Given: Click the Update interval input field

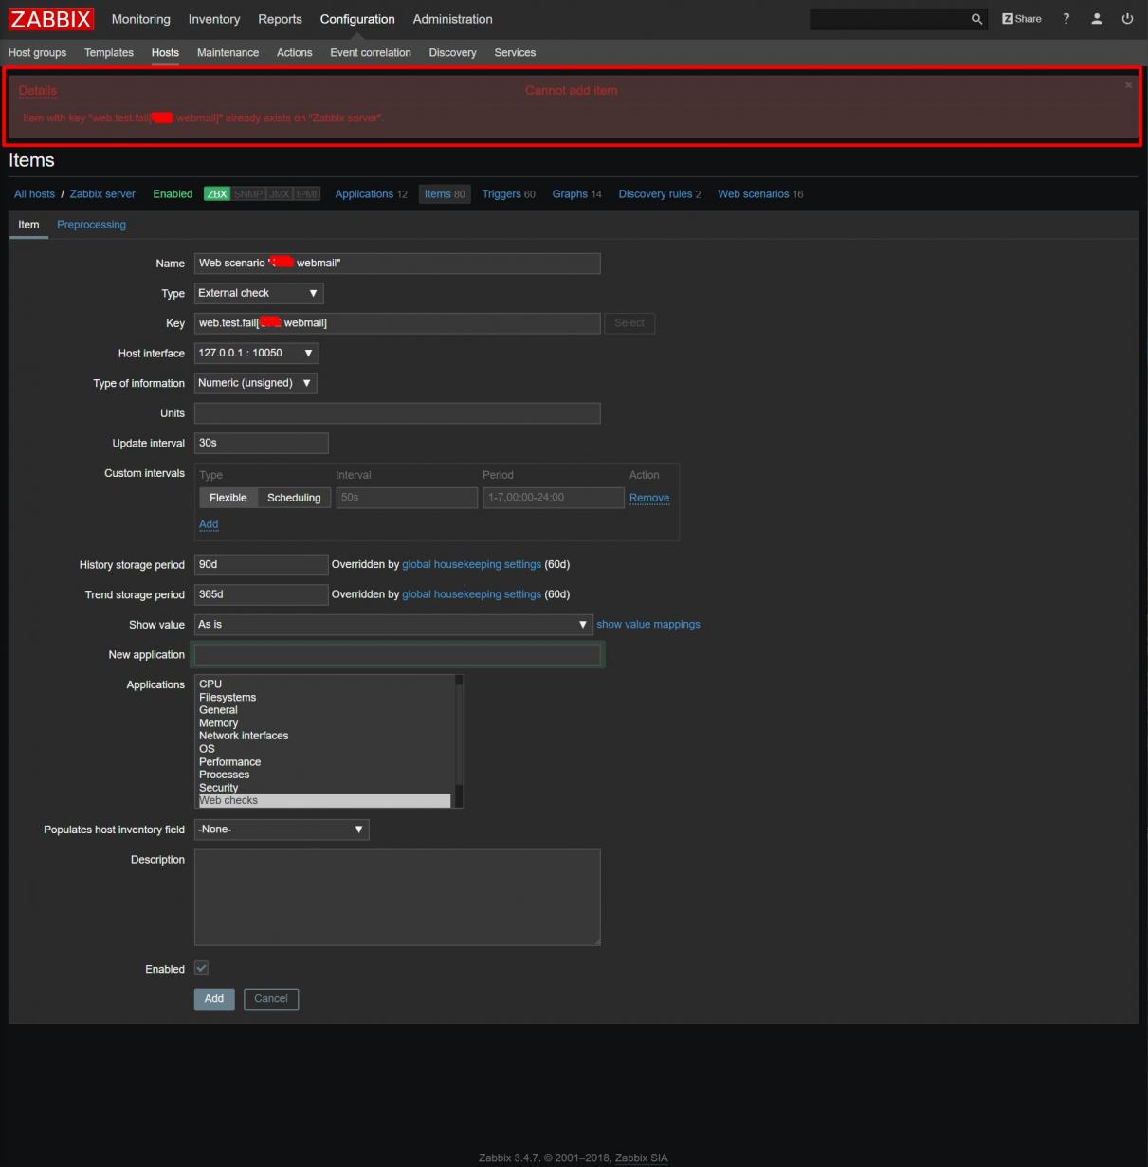Looking at the screenshot, I should click(x=261, y=443).
